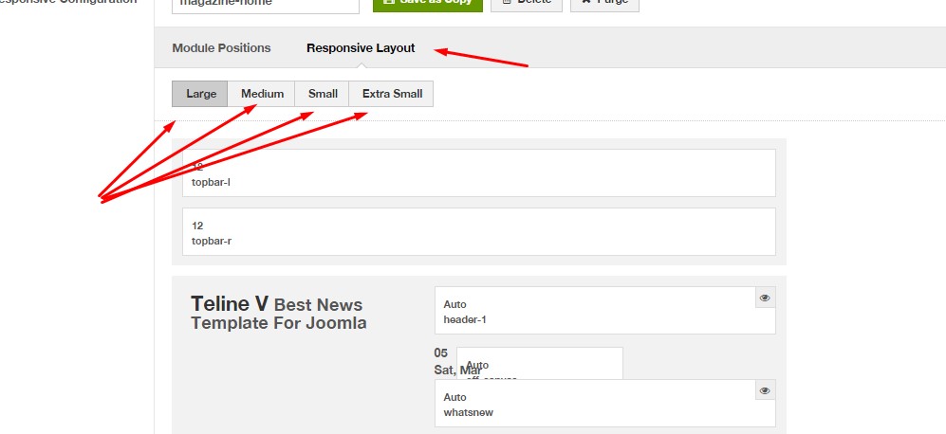Select the Medium device size button

[x=262, y=94]
